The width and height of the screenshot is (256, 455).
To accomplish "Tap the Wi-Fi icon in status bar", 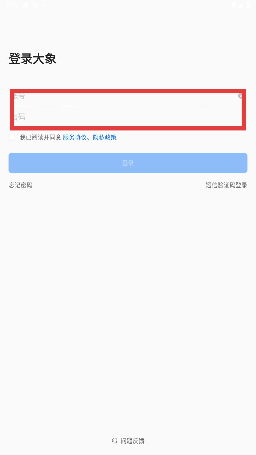I will [x=234, y=5].
